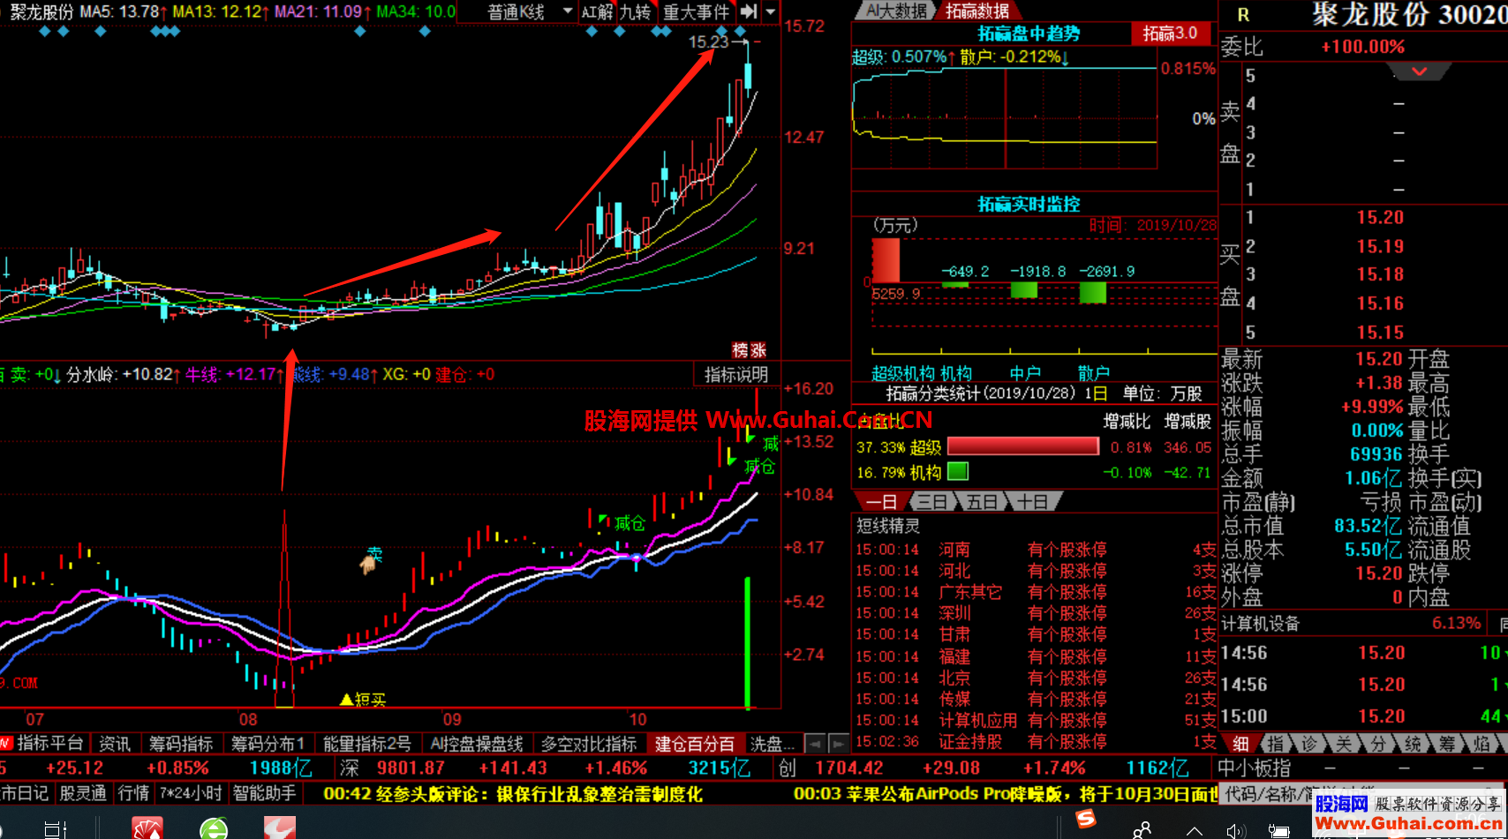Screen dimensions: 1508x839
Task: Select the 筹 chips tab
Action: pyautogui.click(x=1447, y=744)
